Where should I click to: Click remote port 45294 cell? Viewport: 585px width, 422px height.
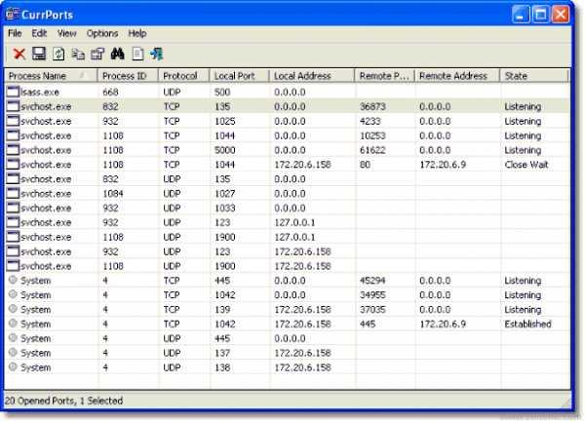pyautogui.click(x=372, y=281)
